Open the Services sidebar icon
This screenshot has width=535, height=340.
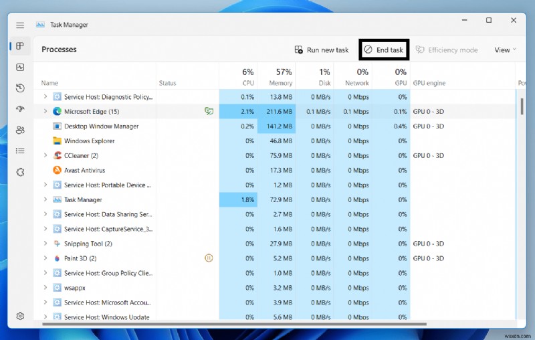[20, 172]
